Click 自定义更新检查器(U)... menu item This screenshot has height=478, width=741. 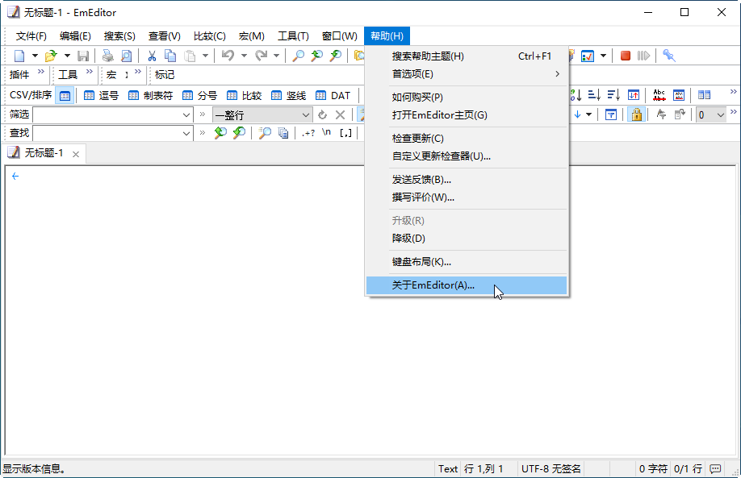(467, 156)
